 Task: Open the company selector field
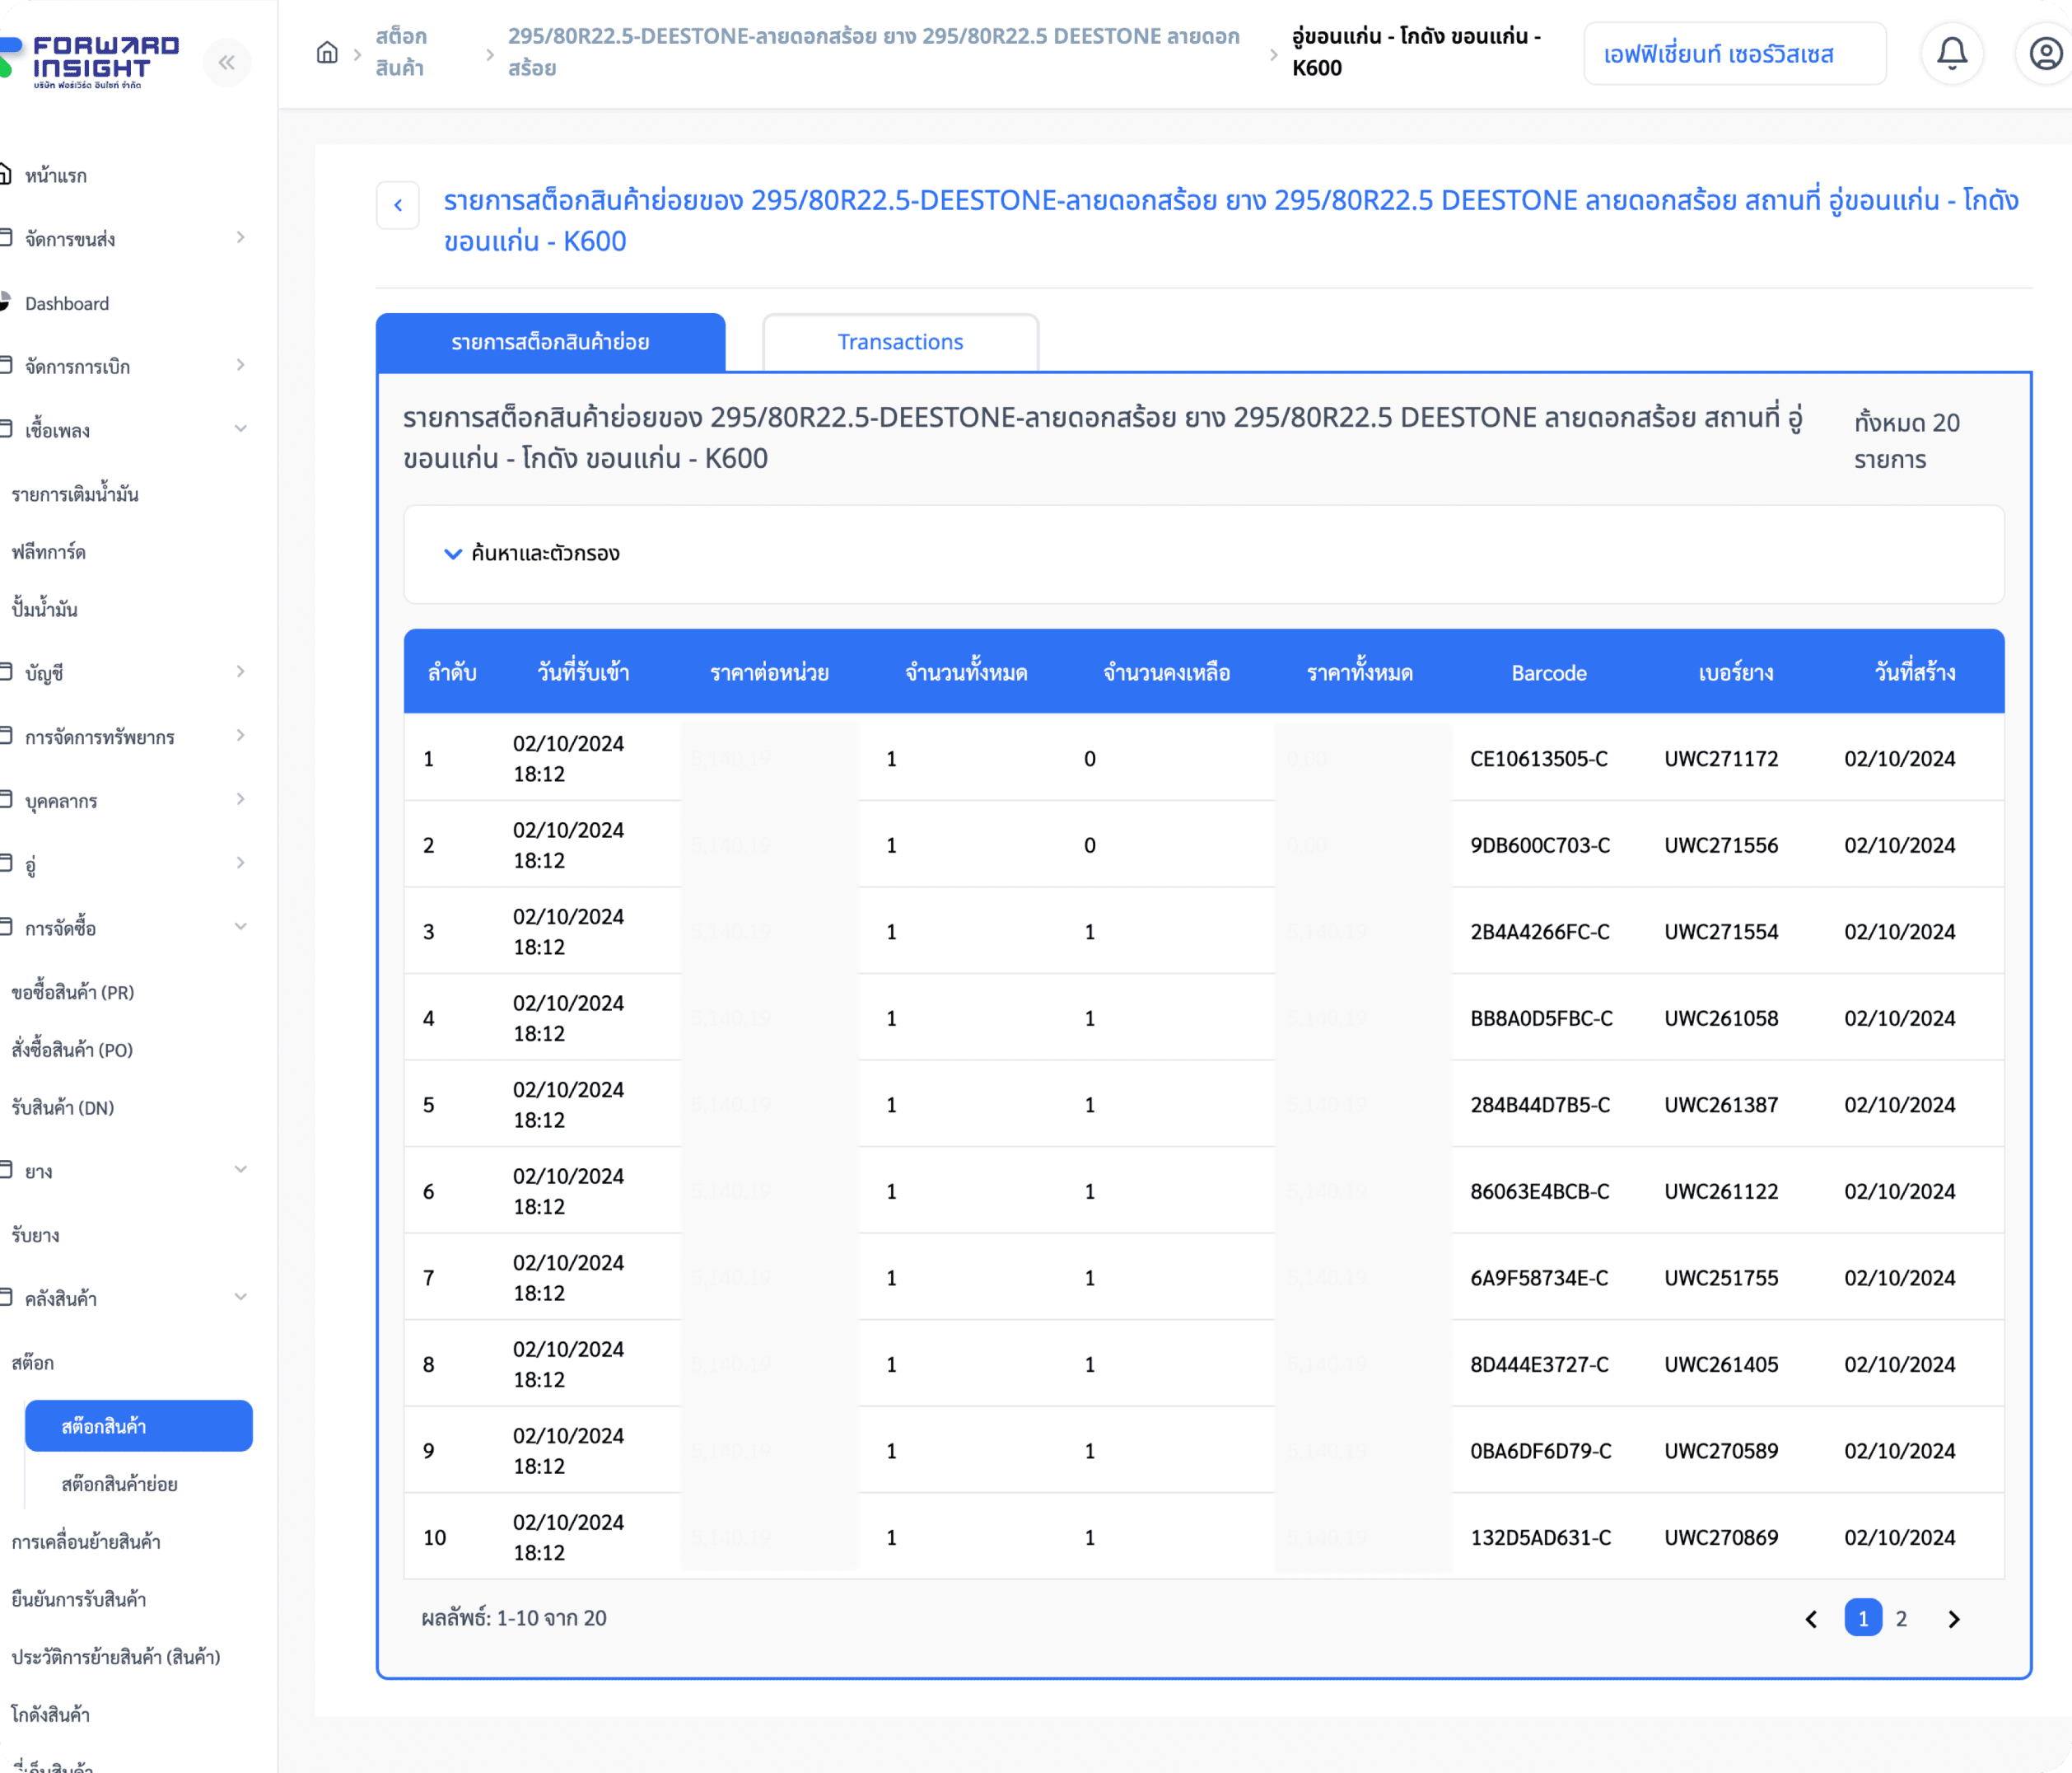pyautogui.click(x=1734, y=54)
